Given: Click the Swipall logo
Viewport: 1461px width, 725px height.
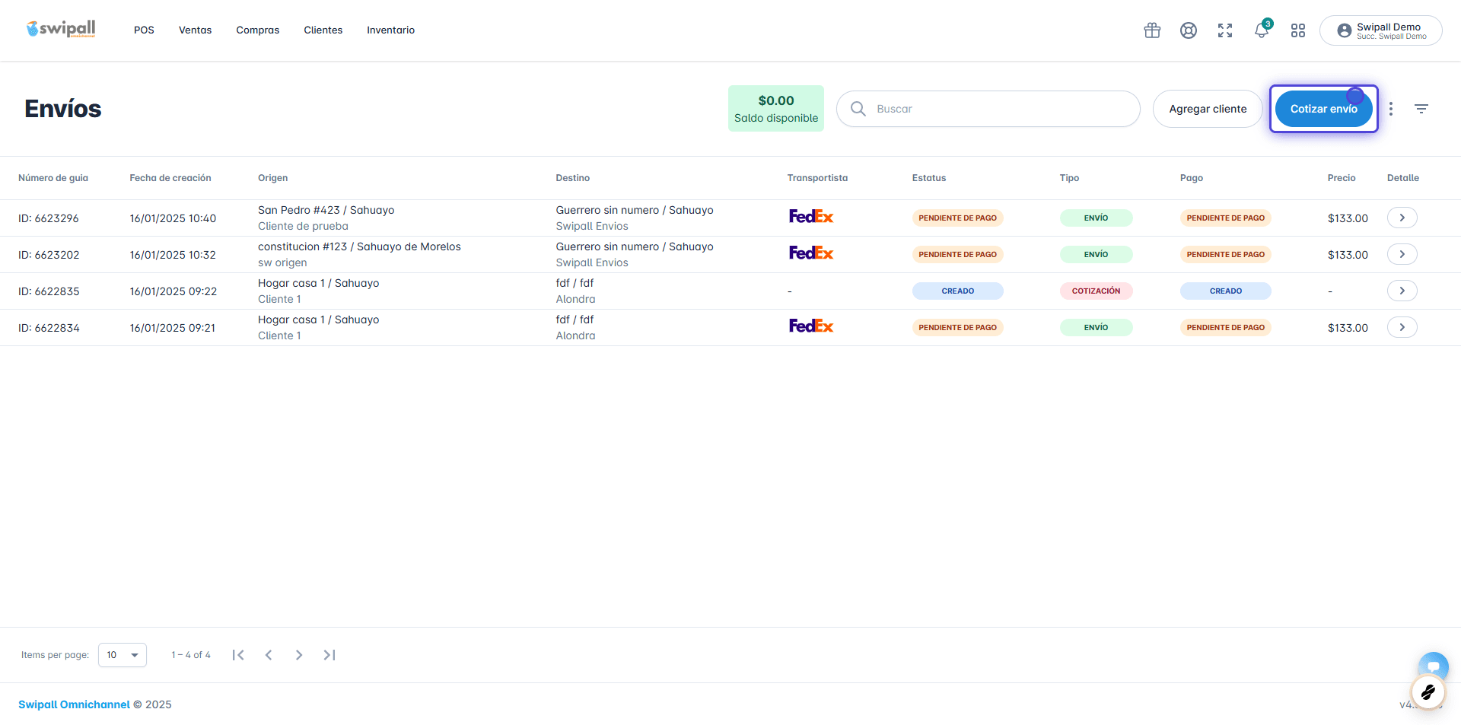Looking at the screenshot, I should click(61, 29).
